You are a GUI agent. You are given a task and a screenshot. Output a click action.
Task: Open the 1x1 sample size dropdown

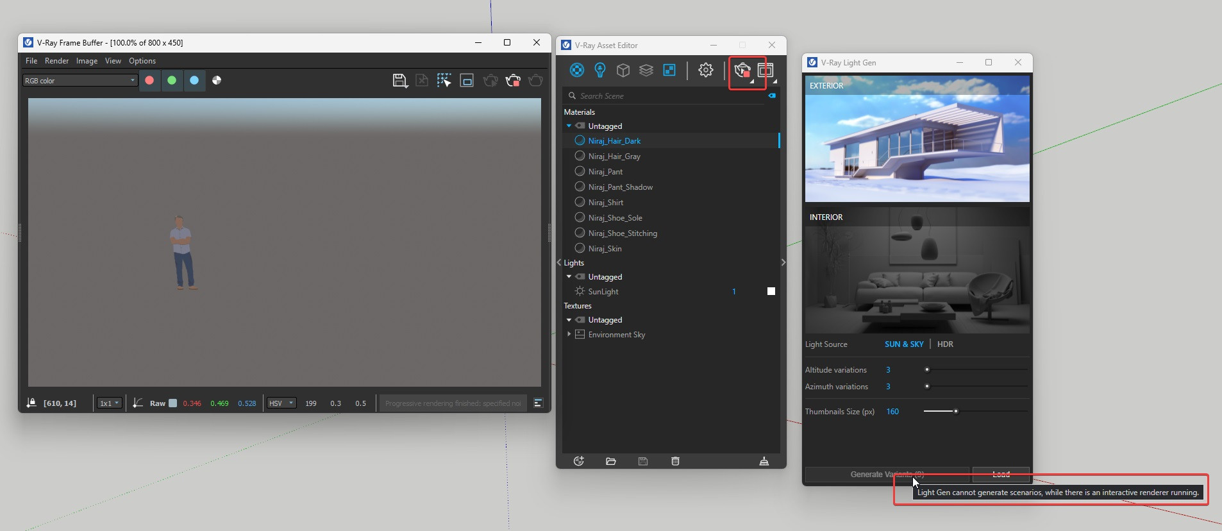tap(109, 403)
